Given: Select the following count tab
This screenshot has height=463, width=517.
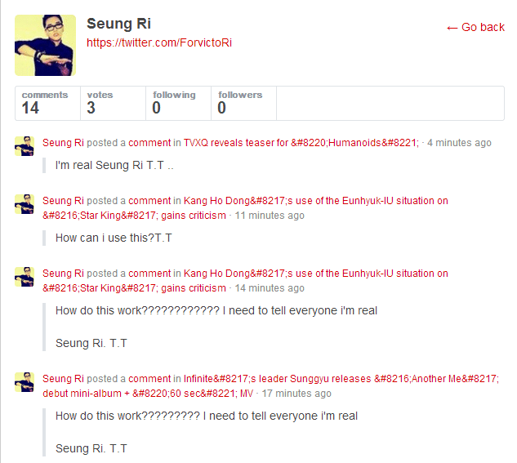Looking at the screenshot, I should [x=178, y=103].
